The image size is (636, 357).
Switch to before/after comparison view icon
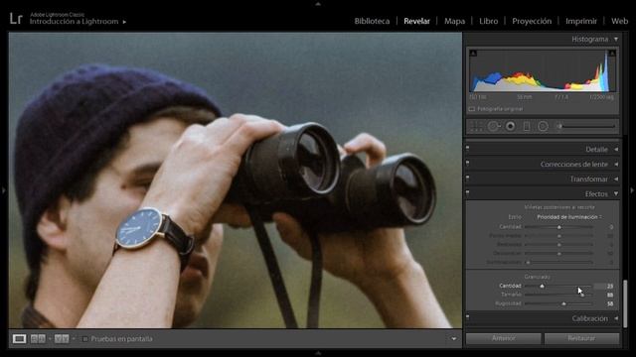pyautogui.click(x=38, y=339)
